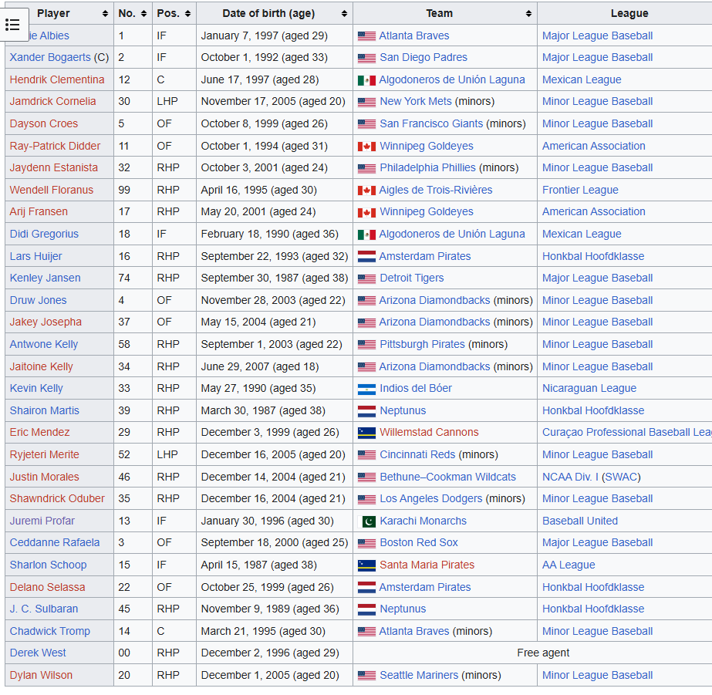Image resolution: width=712 pixels, height=695 pixels.
Task: Click the US flag next to Atlanta Braves in Albies row
Action: [366, 36]
